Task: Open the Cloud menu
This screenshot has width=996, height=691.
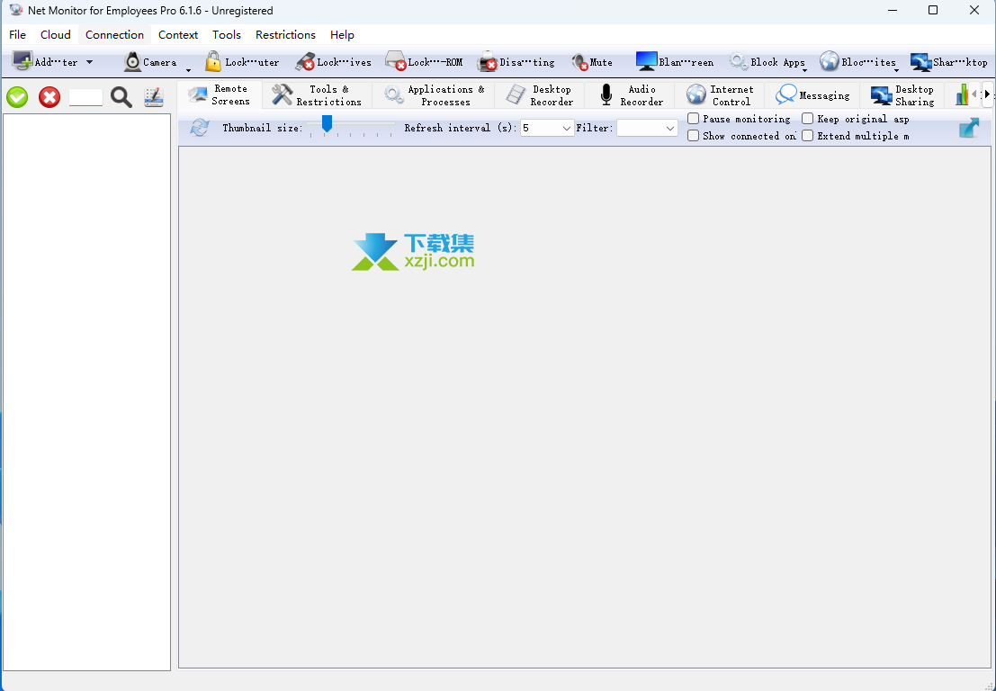Action: (56, 35)
